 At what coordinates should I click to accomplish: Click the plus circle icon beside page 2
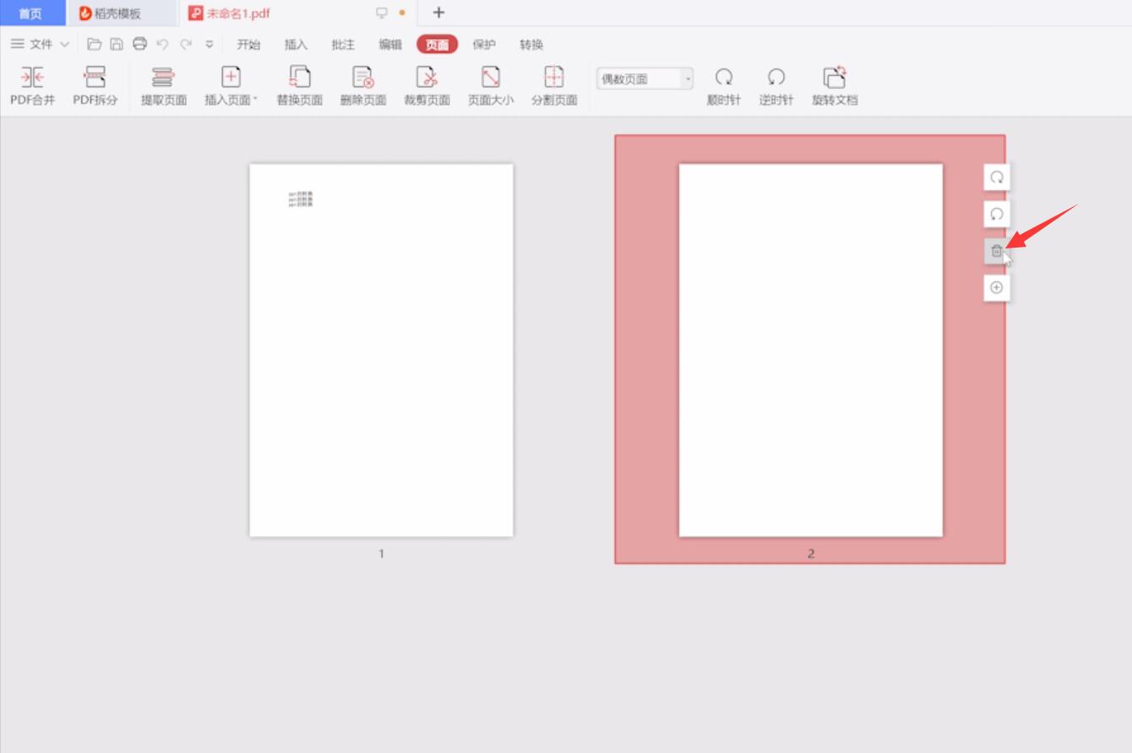tap(997, 287)
